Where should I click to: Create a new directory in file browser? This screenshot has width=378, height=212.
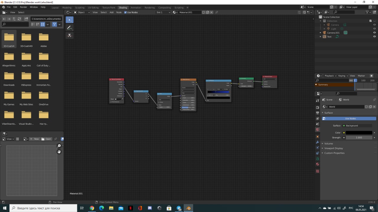coord(26,19)
